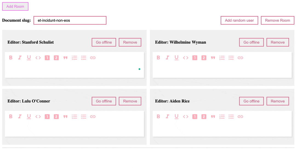This screenshot has width=296, height=168.
Task: Toggle bold in Stanford Schulist's editor
Action: [x=11, y=58]
